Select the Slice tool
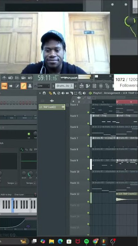This screenshot has height=246, width=138. (72, 93)
